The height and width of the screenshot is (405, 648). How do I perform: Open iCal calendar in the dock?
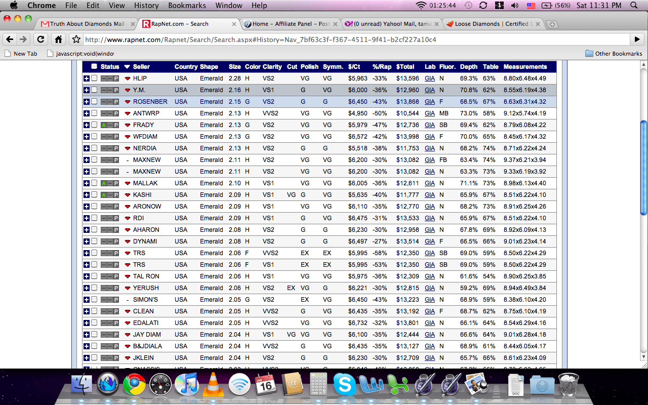pos(266,385)
